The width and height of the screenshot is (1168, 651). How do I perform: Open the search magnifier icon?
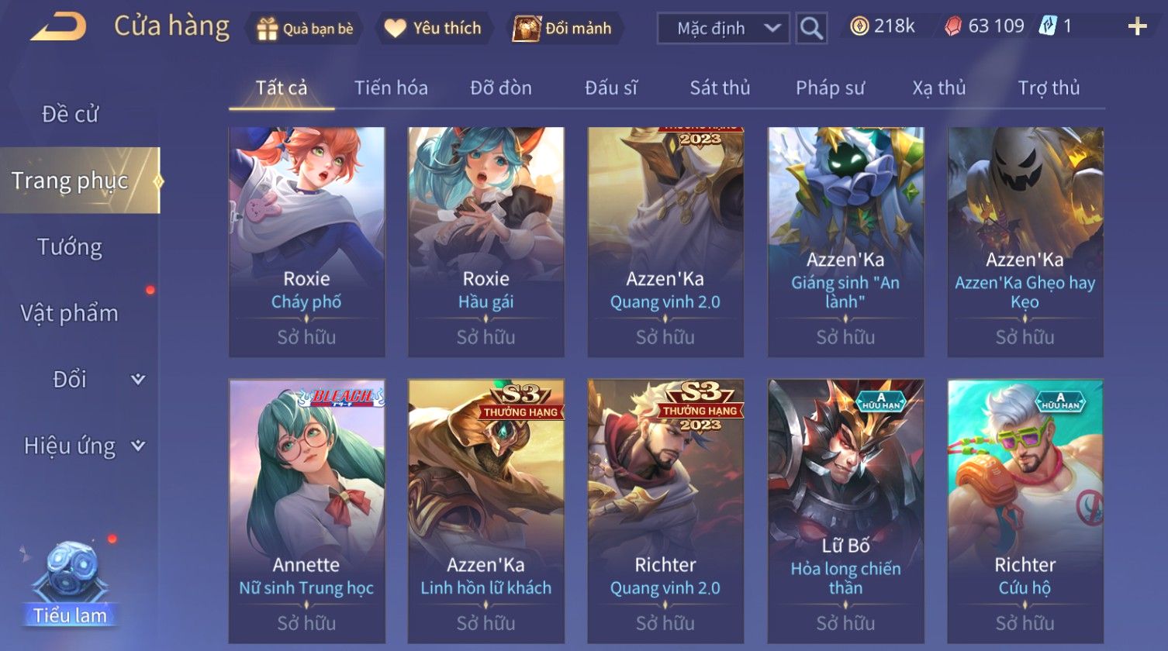pos(811,29)
